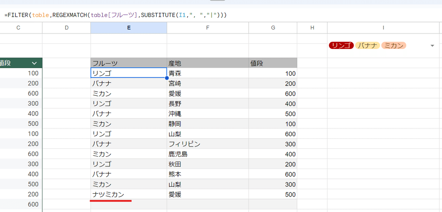The height and width of the screenshot is (212, 442).
Task: Click the フィリピン cell
Action: pos(208,144)
